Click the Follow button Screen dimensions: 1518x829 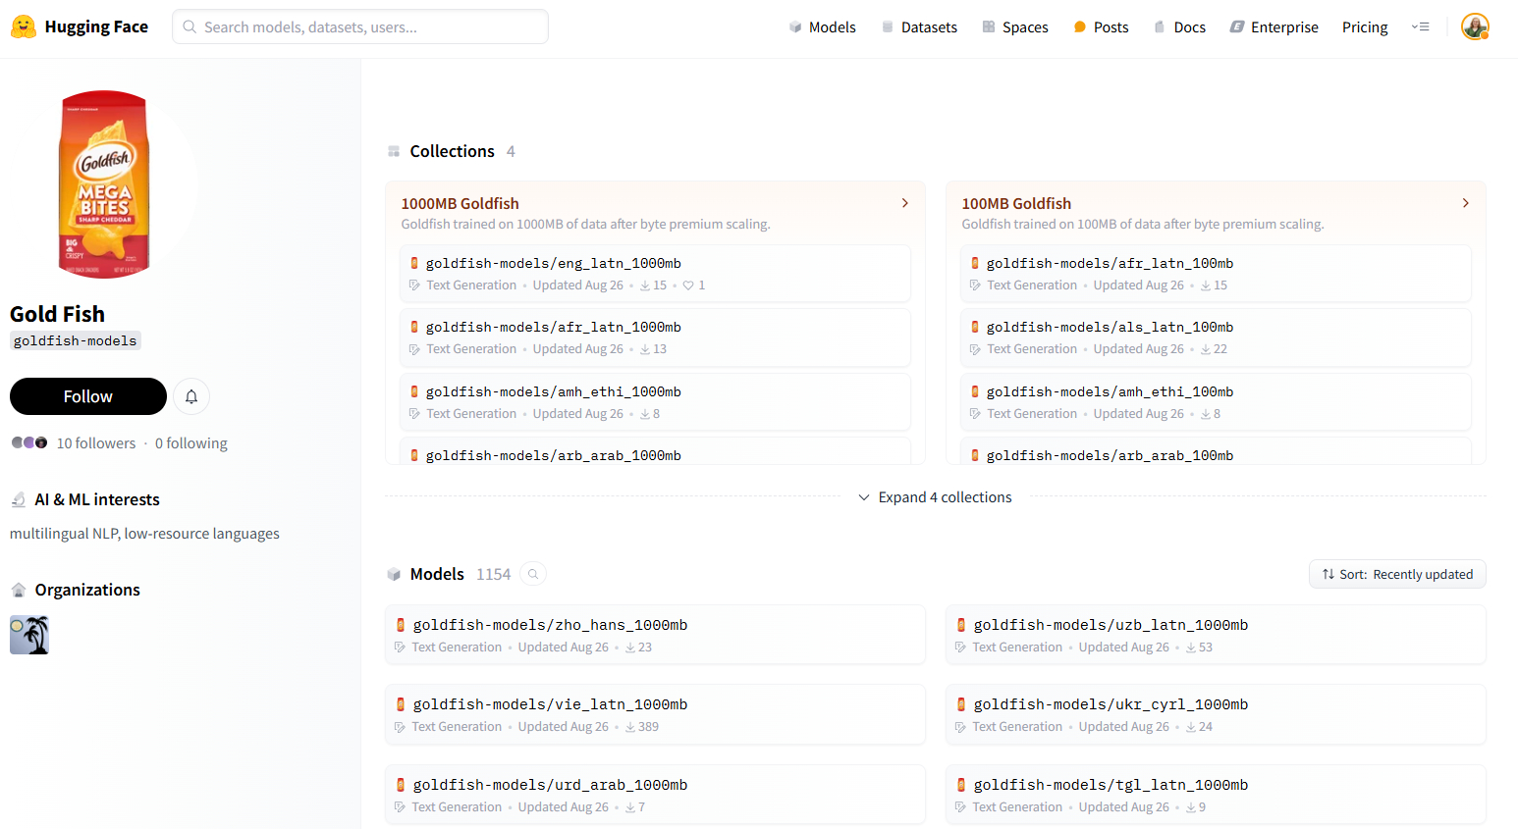[x=88, y=396]
